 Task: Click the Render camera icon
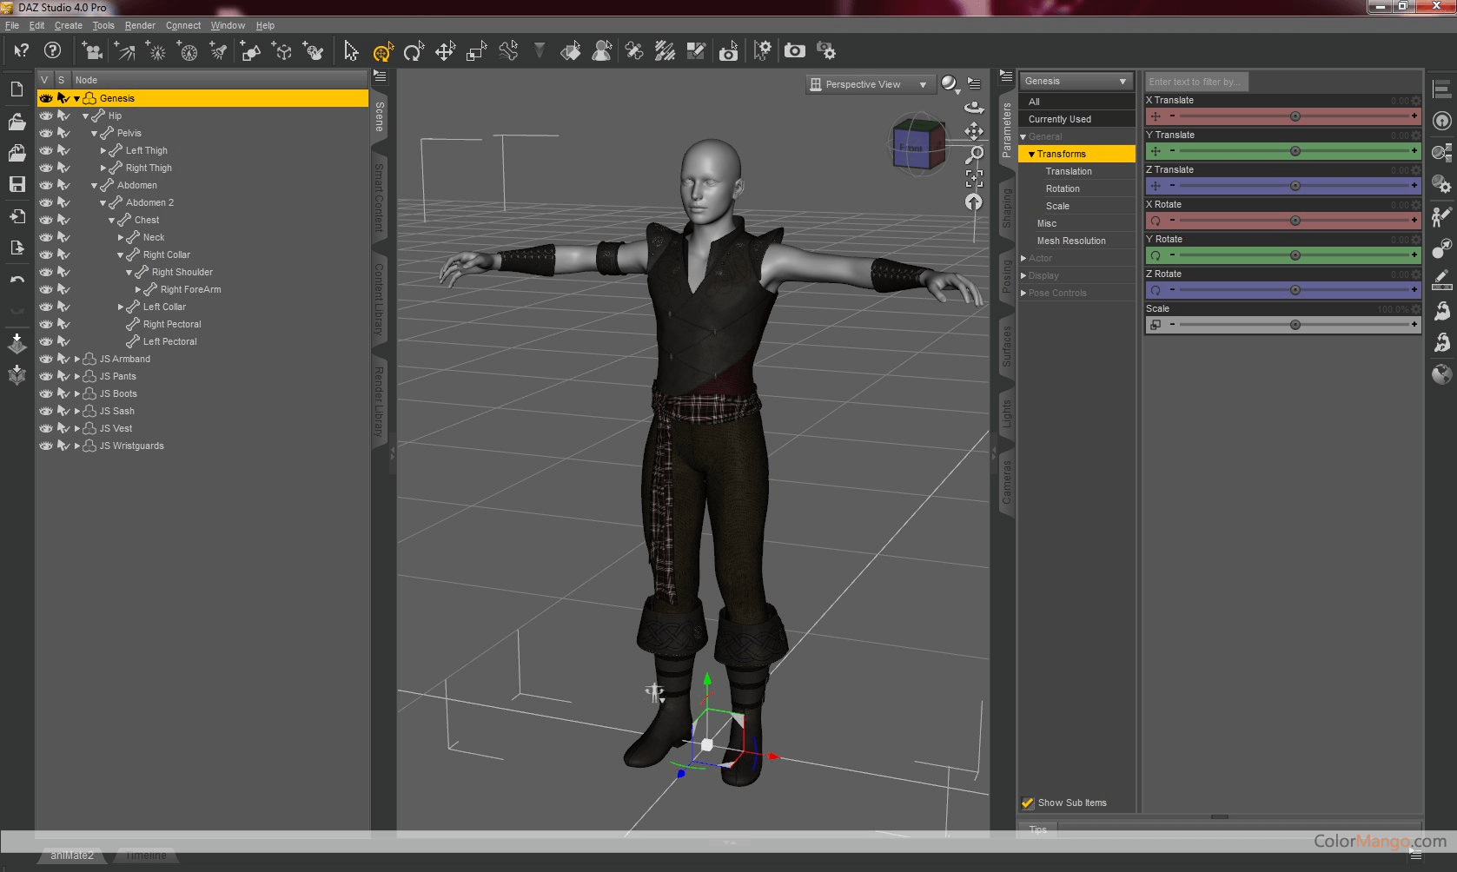[794, 51]
